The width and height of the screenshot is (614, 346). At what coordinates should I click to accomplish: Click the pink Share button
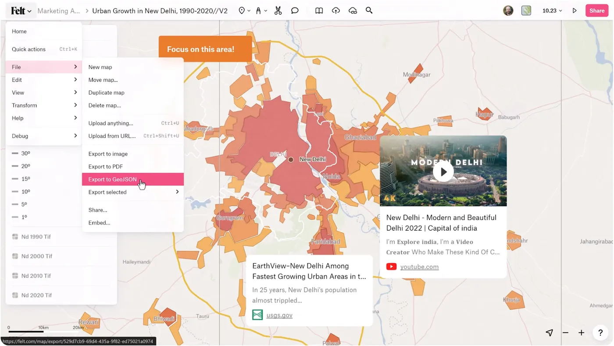[597, 11]
